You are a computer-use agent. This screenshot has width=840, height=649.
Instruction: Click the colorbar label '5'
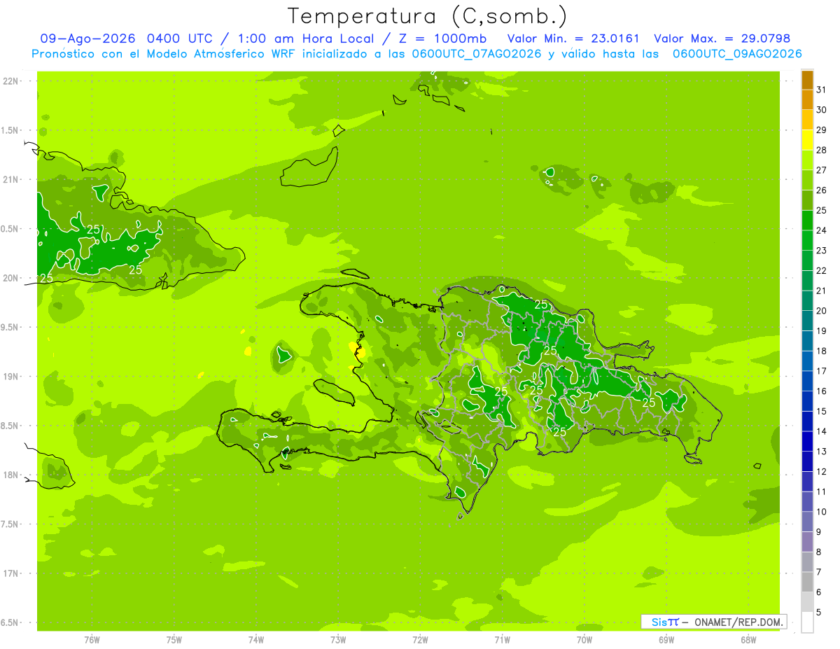click(818, 613)
